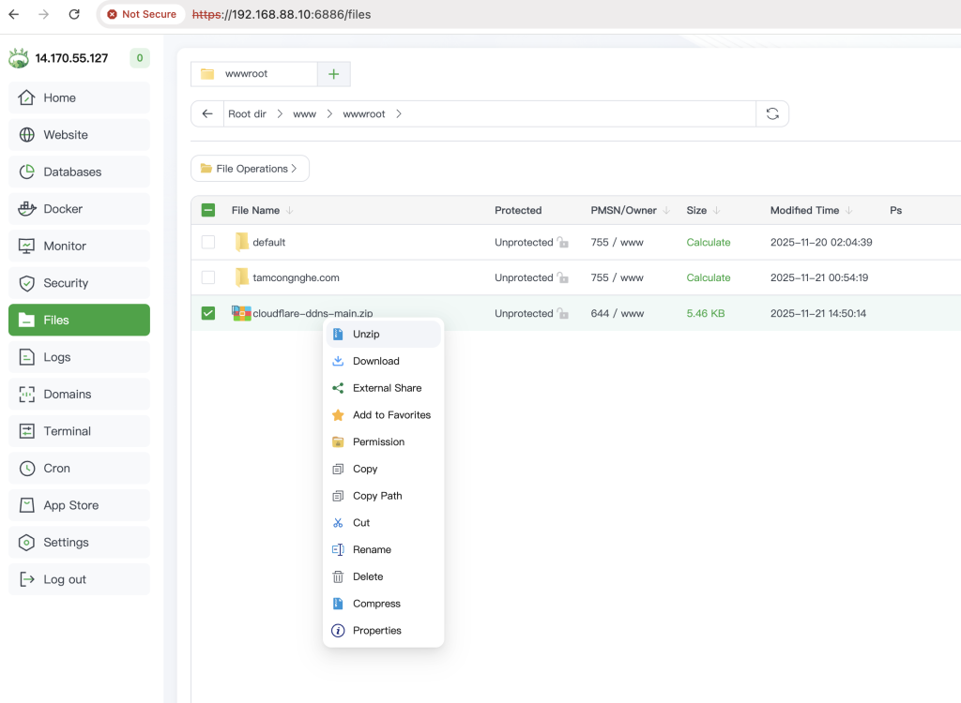This screenshot has width=961, height=703.
Task: Open a new file tab with plus icon
Action: click(x=333, y=74)
